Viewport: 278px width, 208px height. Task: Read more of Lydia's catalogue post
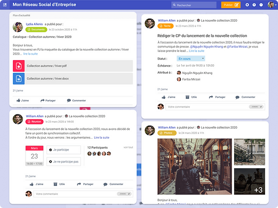click(x=31, y=54)
